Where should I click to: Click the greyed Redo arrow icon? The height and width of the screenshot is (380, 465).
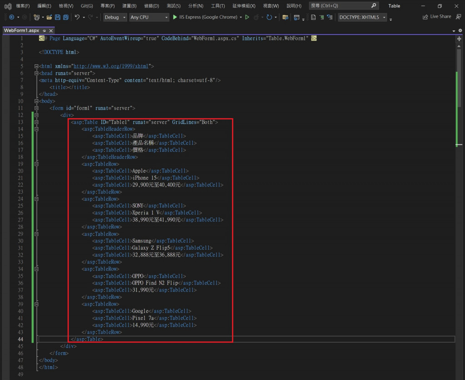(x=90, y=17)
